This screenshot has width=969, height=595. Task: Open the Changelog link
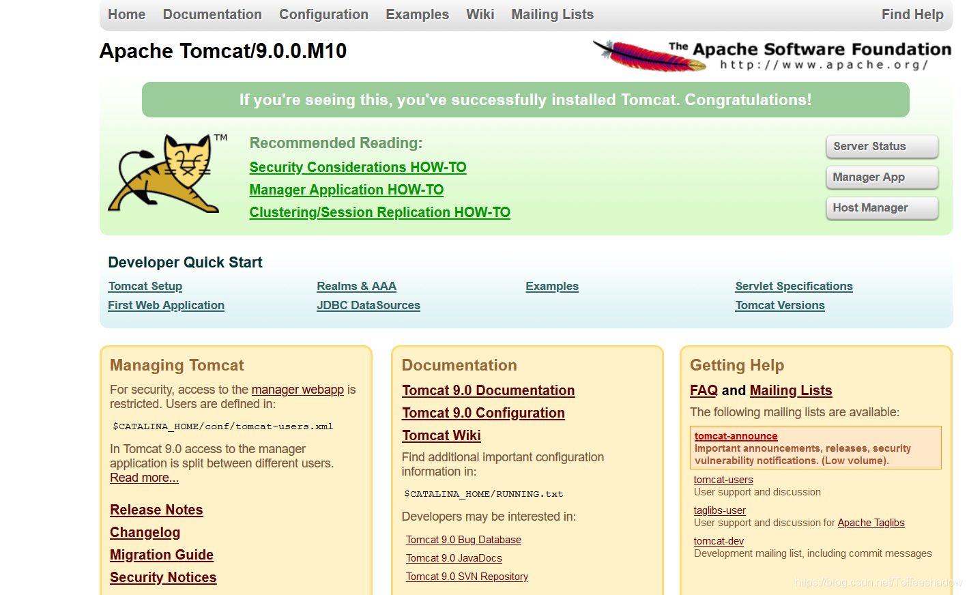145,532
